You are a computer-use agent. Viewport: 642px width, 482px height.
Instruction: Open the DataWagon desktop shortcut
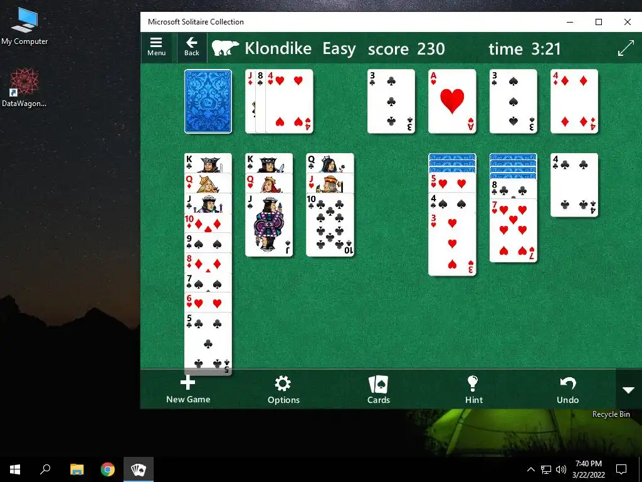[24, 87]
